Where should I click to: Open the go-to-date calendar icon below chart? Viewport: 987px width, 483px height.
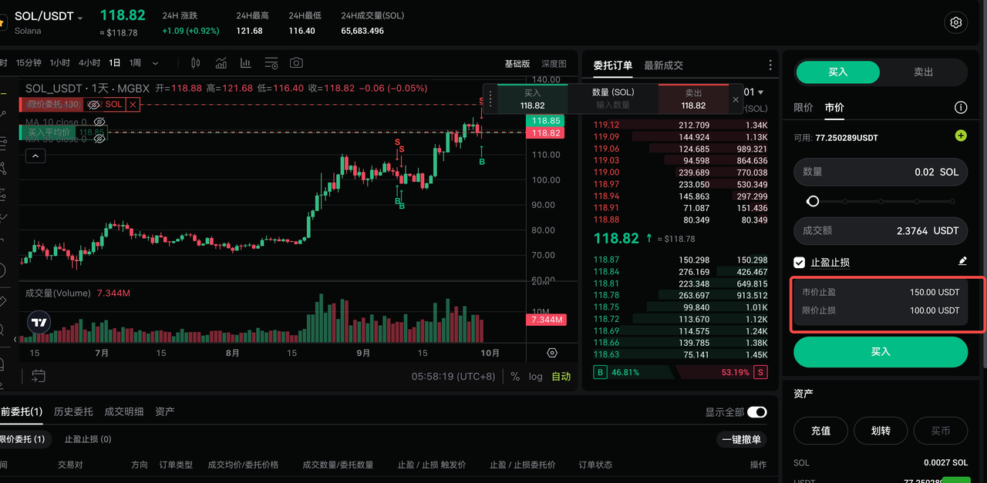39,376
